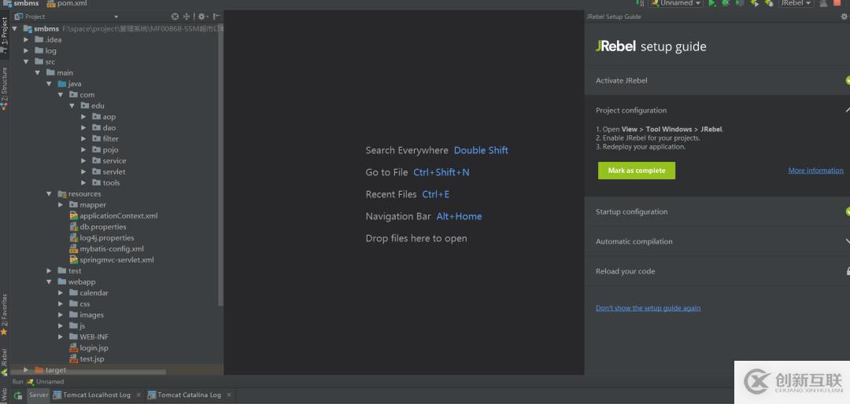Select log4j.properties file
850x404 pixels.
(x=102, y=237)
